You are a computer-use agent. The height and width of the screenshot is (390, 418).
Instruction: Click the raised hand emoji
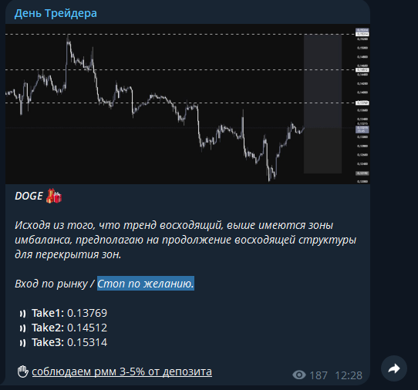[x=22, y=372]
